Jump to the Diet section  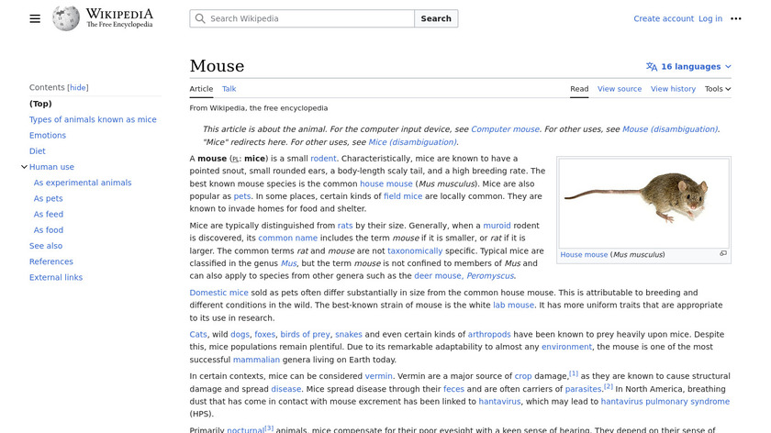(38, 150)
